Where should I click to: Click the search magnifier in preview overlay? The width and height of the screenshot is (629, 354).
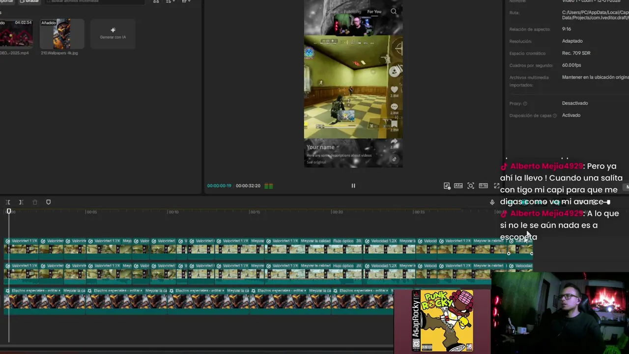pyautogui.click(x=394, y=11)
